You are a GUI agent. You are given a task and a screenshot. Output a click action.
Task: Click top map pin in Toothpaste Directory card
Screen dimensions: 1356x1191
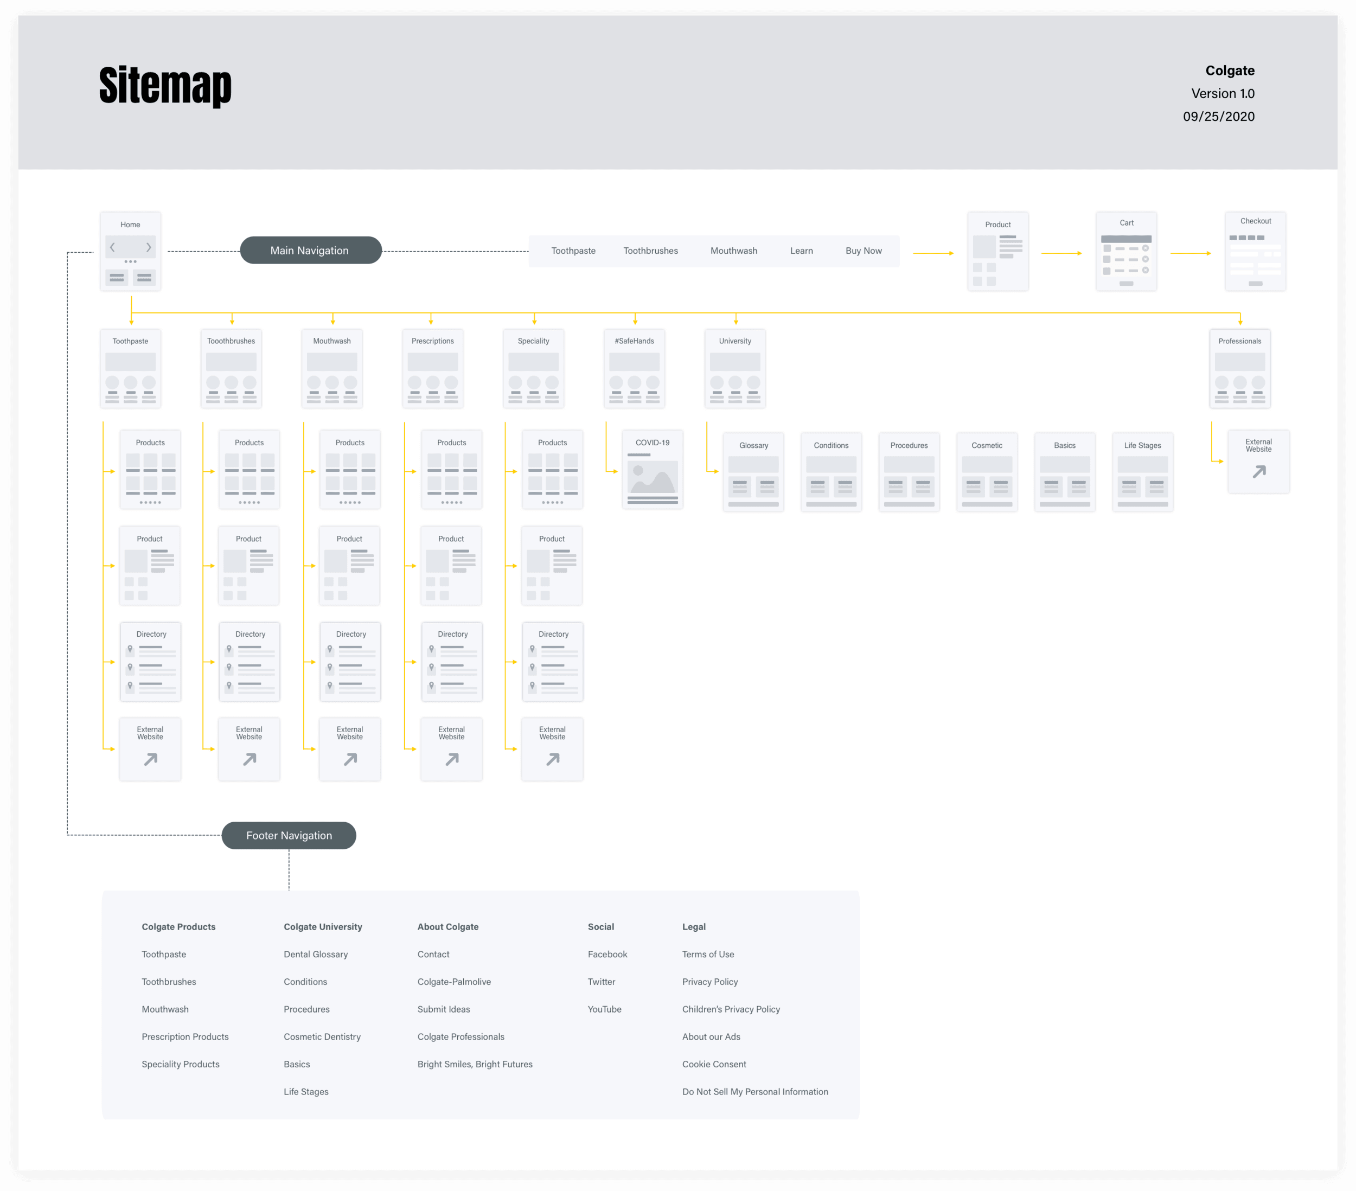pos(130,650)
